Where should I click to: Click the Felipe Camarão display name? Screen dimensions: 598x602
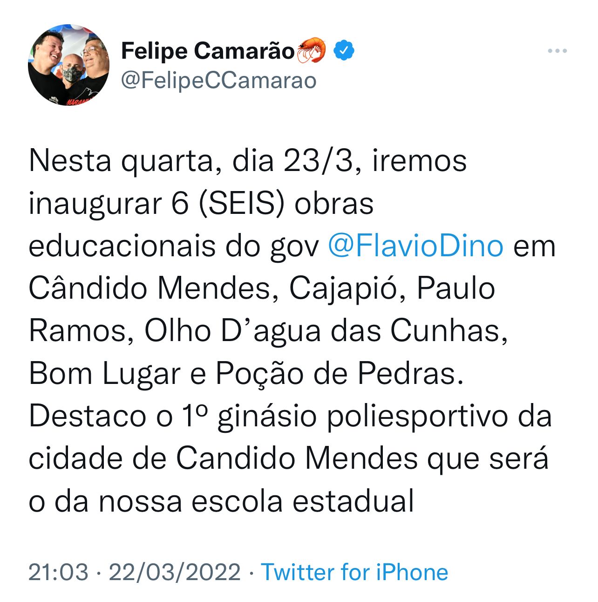coord(208,51)
